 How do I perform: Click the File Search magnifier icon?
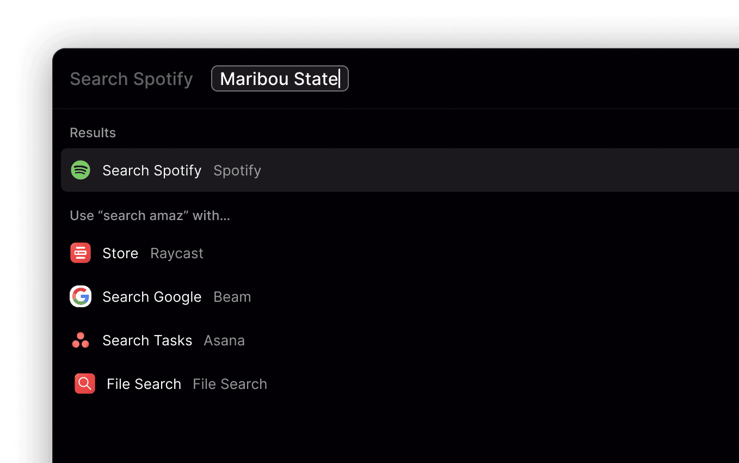(85, 383)
